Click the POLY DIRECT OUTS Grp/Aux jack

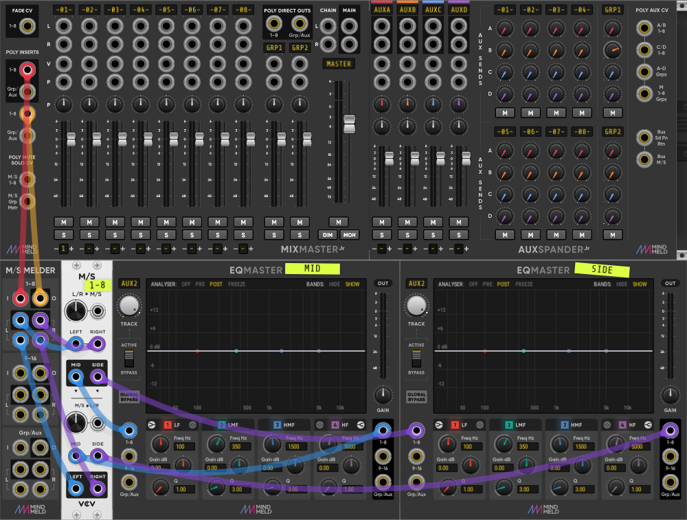coord(300,23)
